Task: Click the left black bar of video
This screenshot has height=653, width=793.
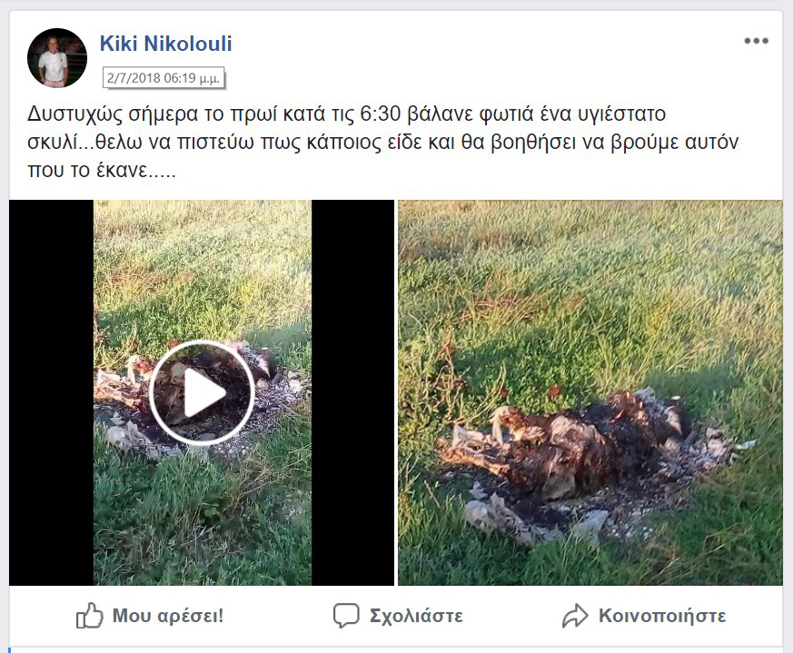Action: 51,392
